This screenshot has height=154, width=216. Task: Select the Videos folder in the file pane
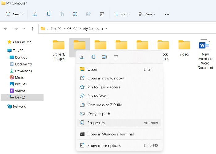[184, 48]
